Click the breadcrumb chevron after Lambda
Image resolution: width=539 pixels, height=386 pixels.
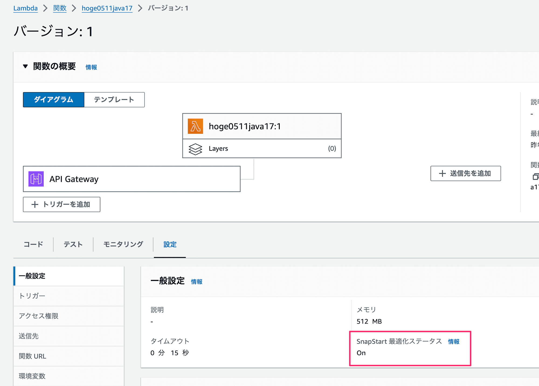[x=45, y=8]
